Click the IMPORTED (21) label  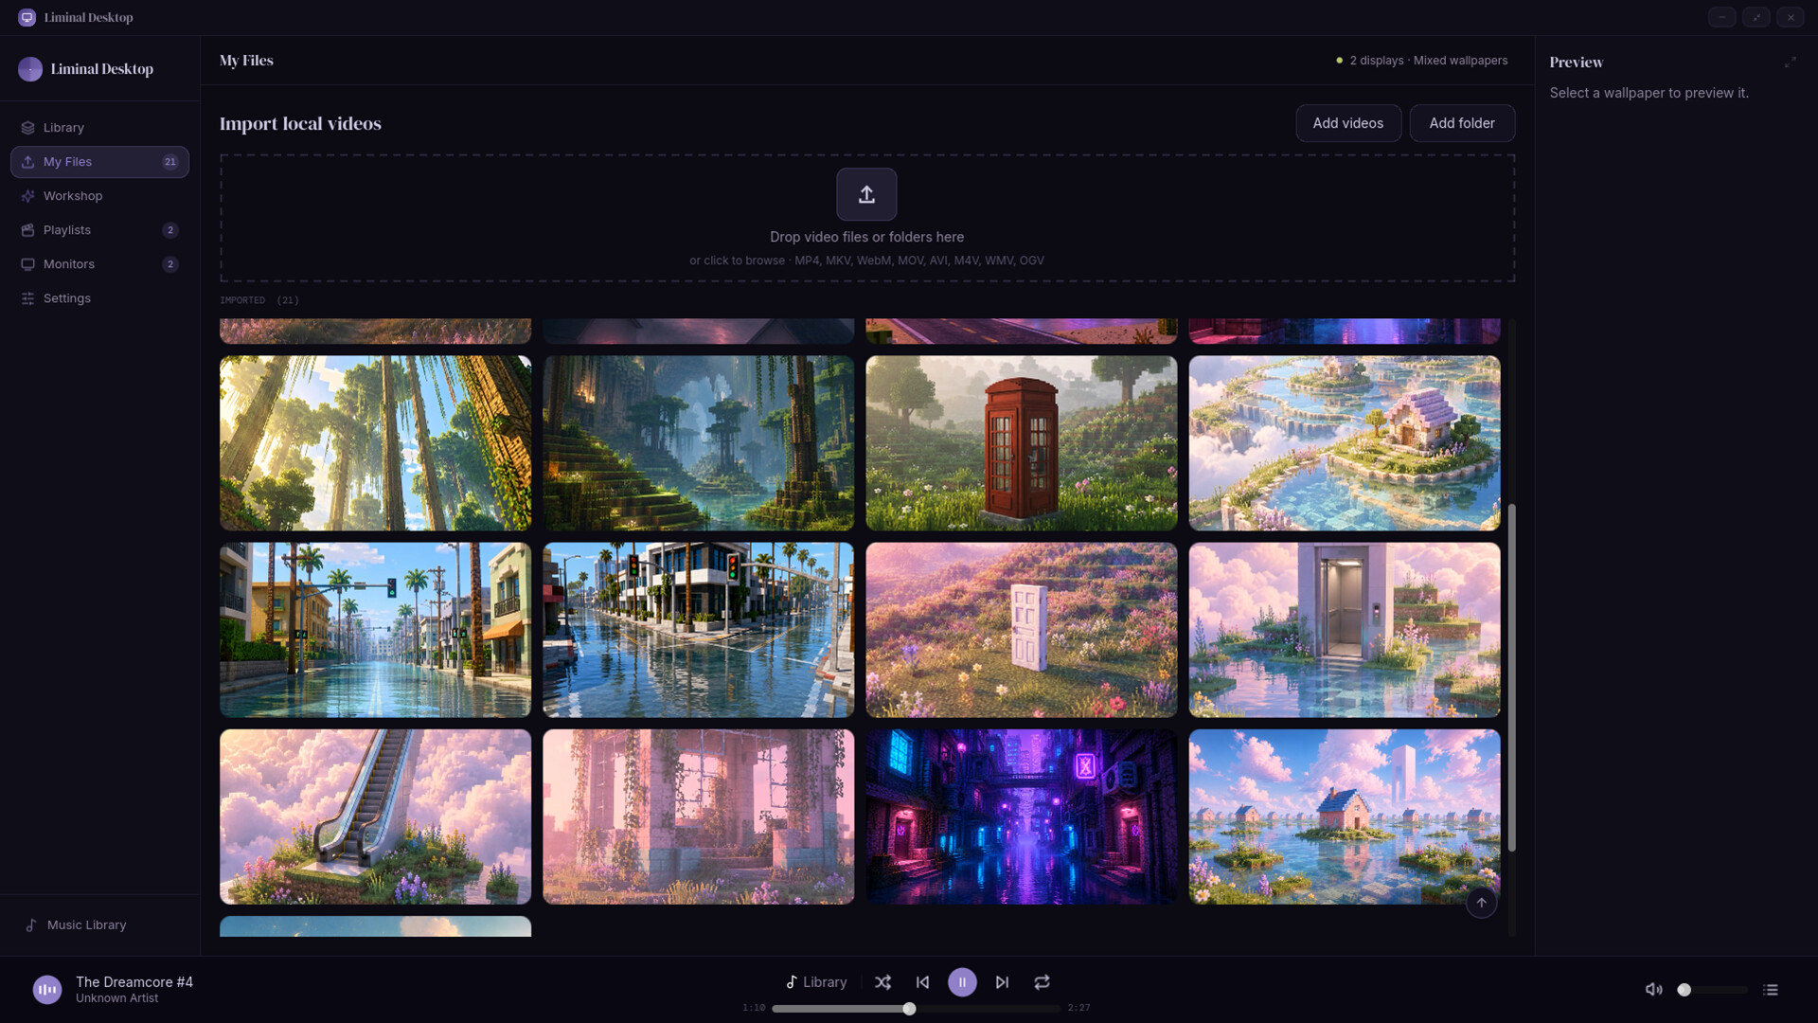pos(259,300)
